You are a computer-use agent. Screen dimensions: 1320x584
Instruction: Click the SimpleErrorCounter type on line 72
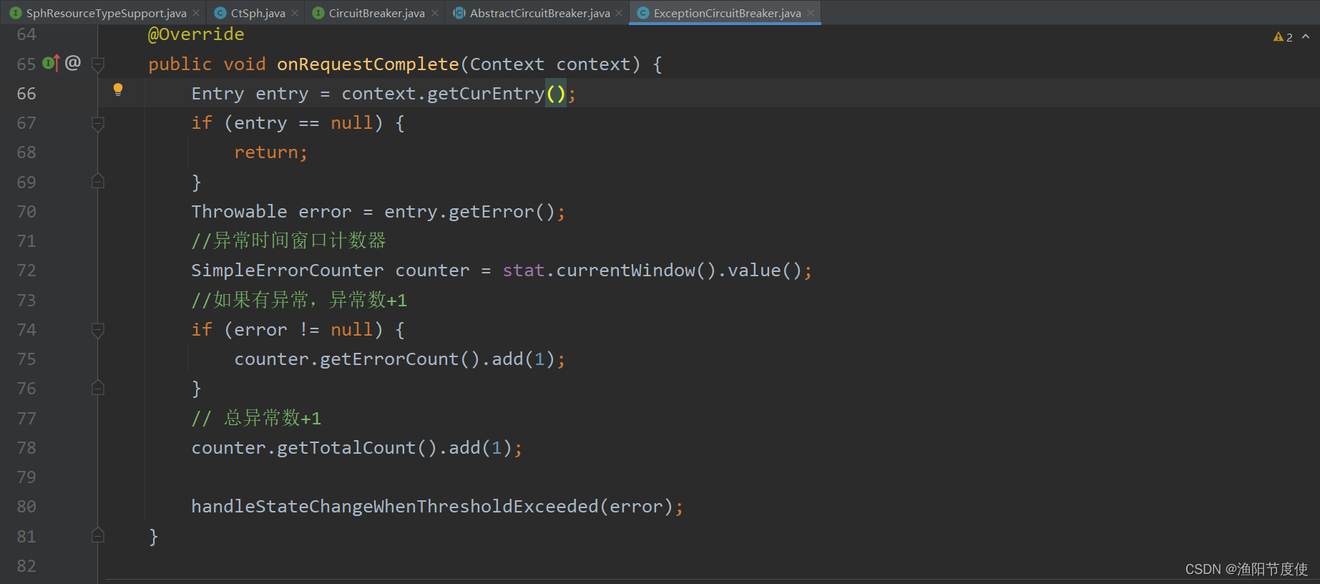tap(288, 271)
